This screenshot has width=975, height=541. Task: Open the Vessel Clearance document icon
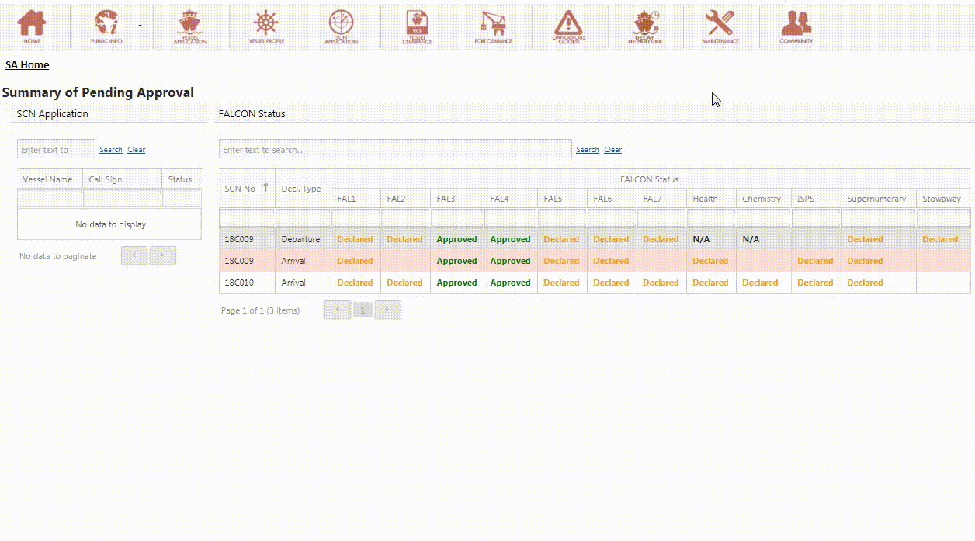click(418, 26)
